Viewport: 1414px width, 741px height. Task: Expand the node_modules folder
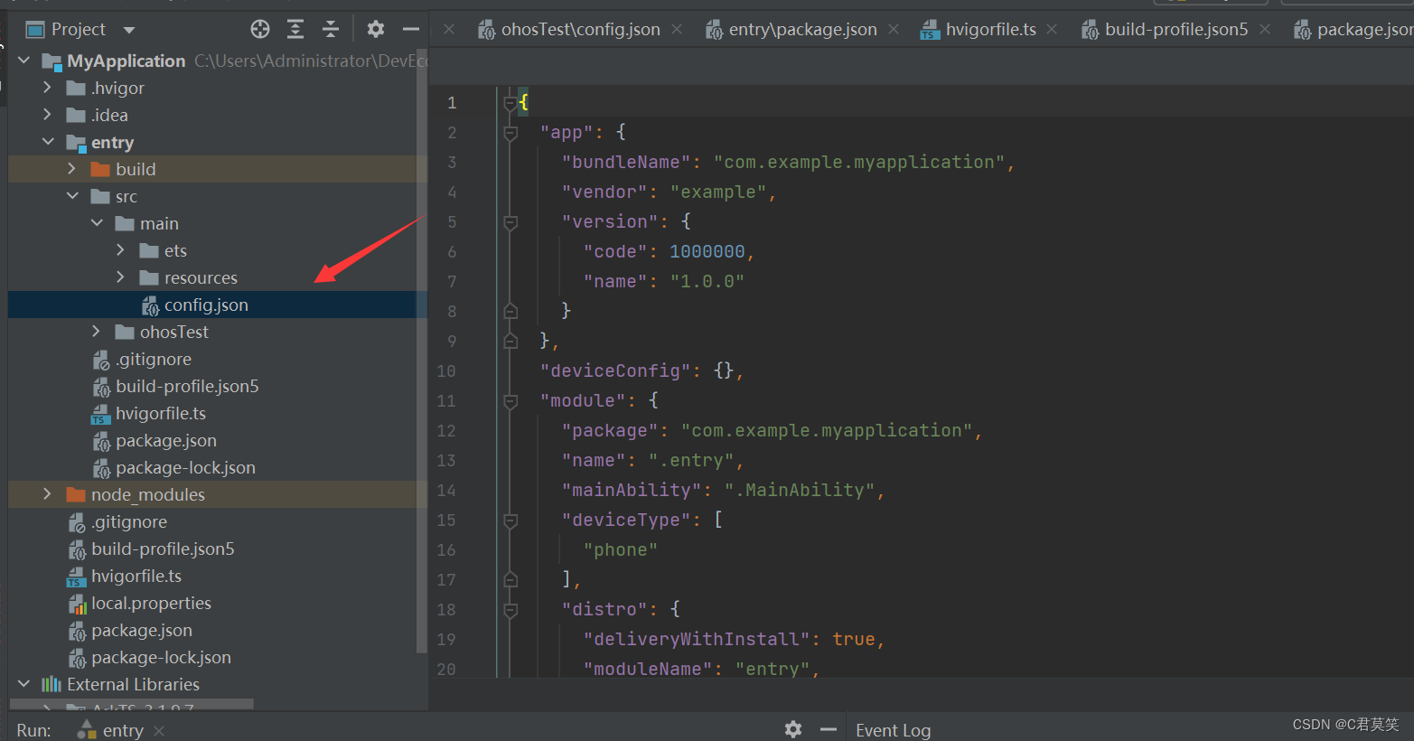[x=48, y=494]
